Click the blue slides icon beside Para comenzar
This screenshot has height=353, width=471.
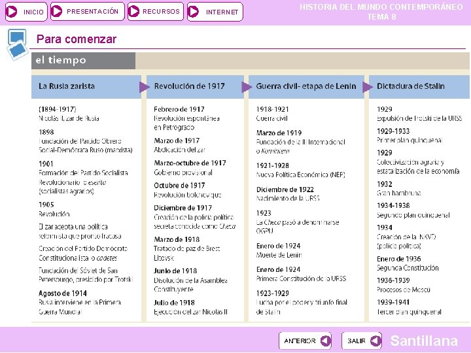pyautogui.click(x=17, y=44)
